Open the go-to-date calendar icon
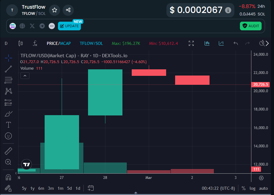 (x=91, y=188)
